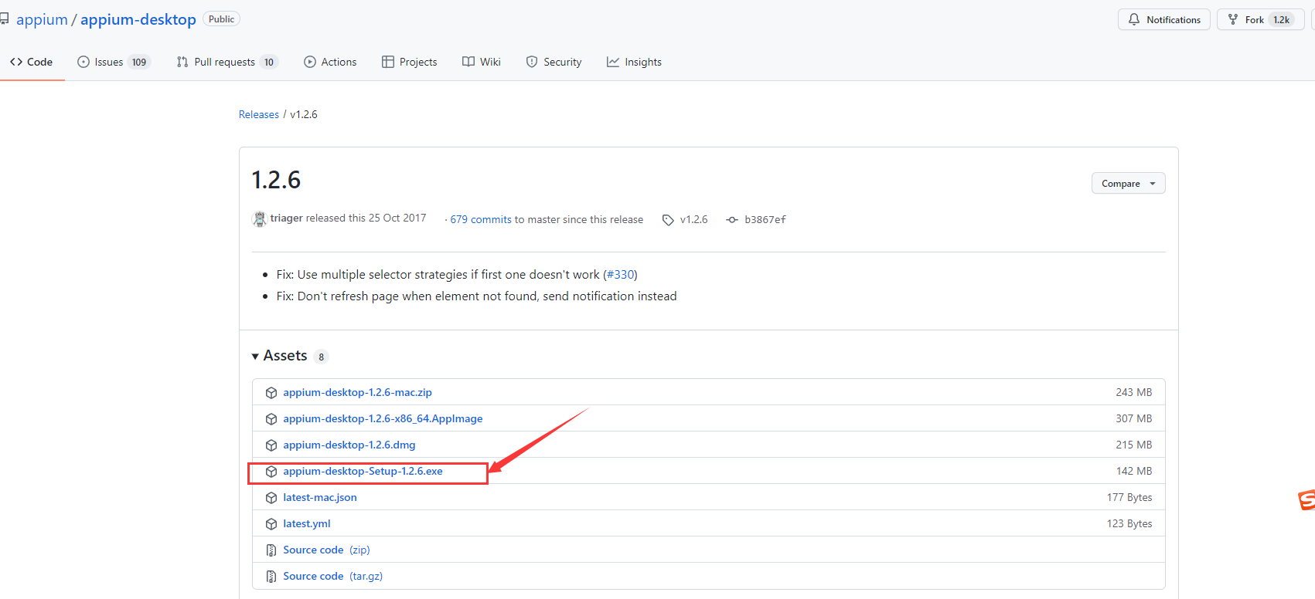Download appium-desktop-1.2.6-mac.zip
This screenshot has width=1315, height=599.
coord(357,392)
